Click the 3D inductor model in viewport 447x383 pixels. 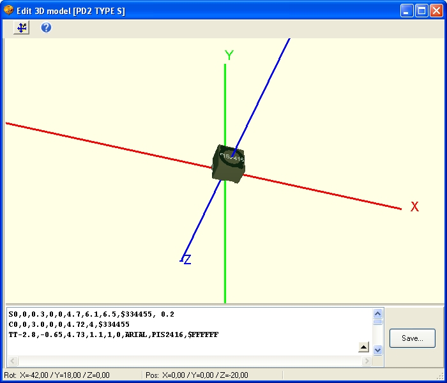click(228, 164)
